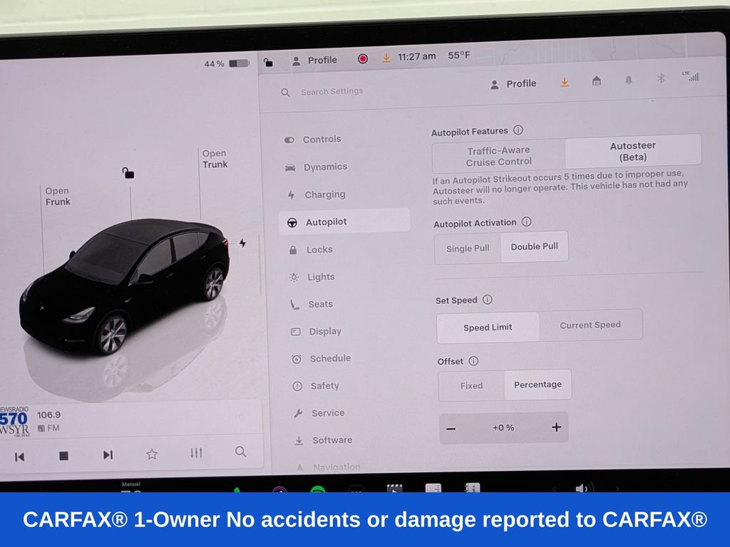
Task: Set speed to Current Speed
Action: (x=590, y=325)
